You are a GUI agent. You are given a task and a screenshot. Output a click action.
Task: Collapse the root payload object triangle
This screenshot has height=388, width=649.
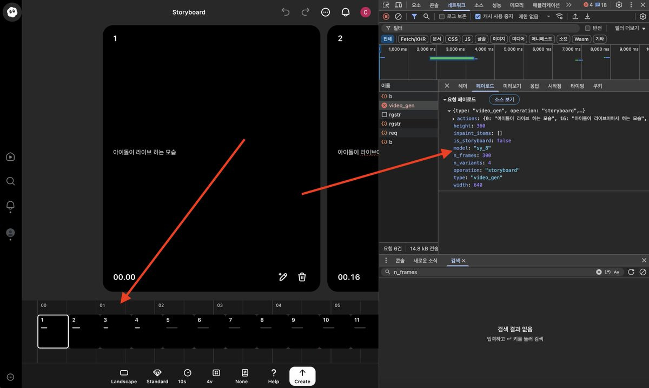coord(449,110)
